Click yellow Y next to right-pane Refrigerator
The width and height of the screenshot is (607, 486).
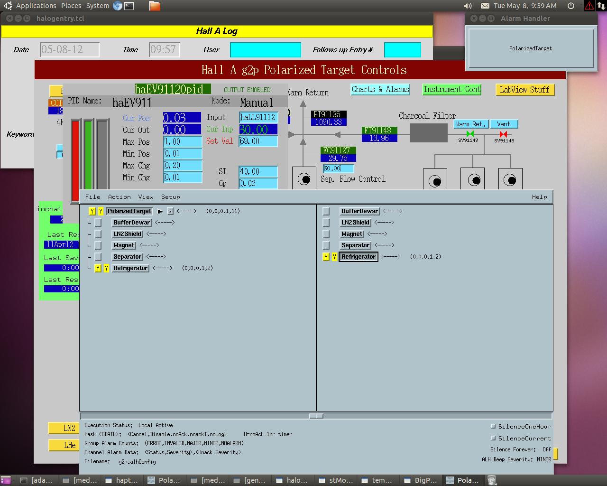coord(334,257)
